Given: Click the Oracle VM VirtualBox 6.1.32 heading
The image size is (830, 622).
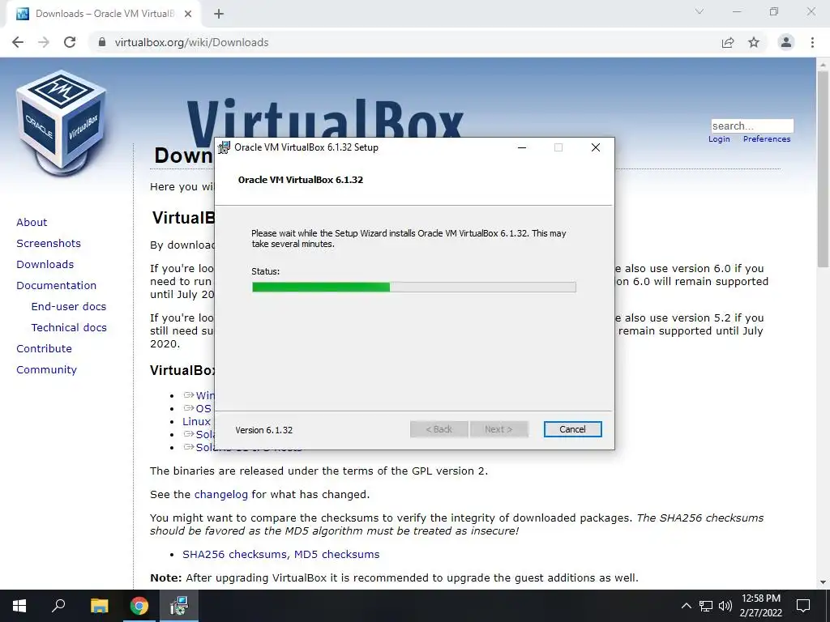Looking at the screenshot, I should click(x=301, y=180).
